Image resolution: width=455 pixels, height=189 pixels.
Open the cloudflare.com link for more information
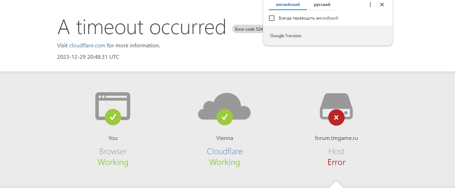(87, 45)
